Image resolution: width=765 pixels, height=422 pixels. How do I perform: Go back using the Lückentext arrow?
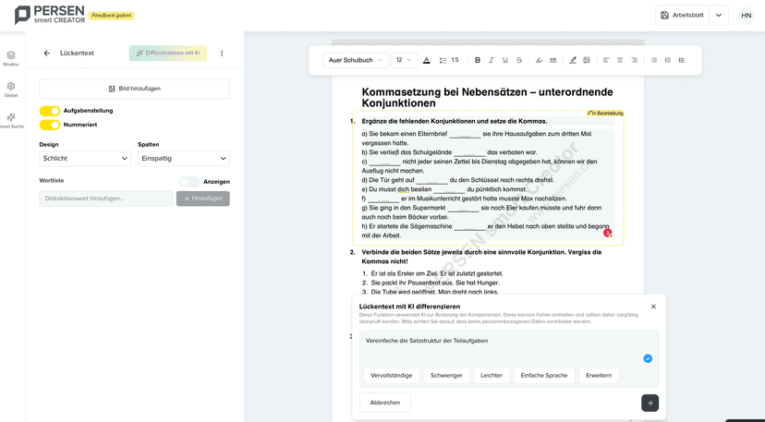click(x=47, y=54)
